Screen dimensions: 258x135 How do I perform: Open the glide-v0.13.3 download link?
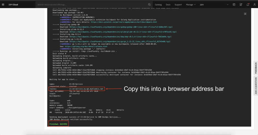point(123,32)
